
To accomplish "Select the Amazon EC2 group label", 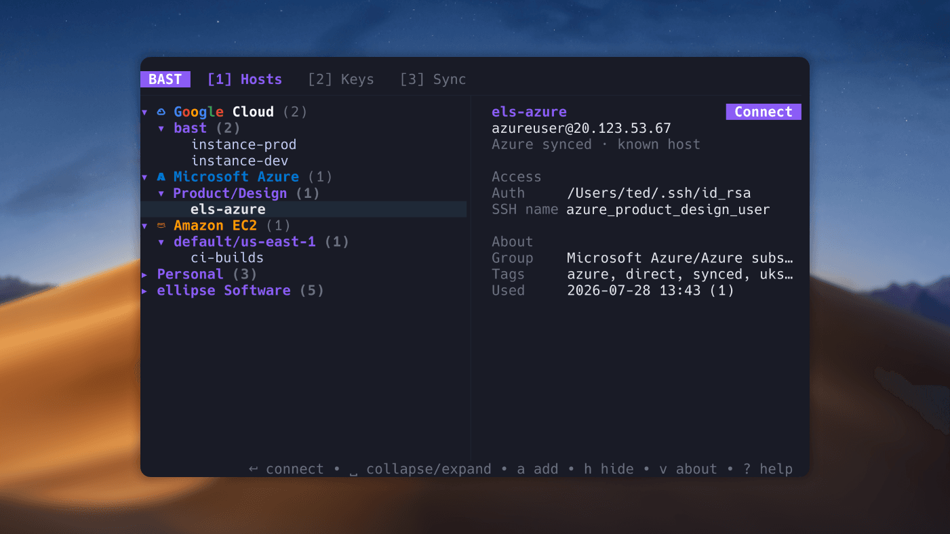I will click(215, 226).
